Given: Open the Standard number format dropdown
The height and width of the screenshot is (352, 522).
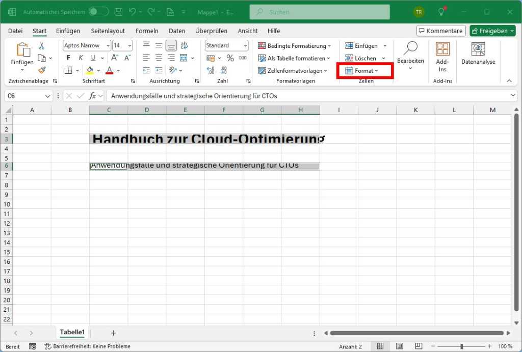Looking at the screenshot, I should coord(245,45).
